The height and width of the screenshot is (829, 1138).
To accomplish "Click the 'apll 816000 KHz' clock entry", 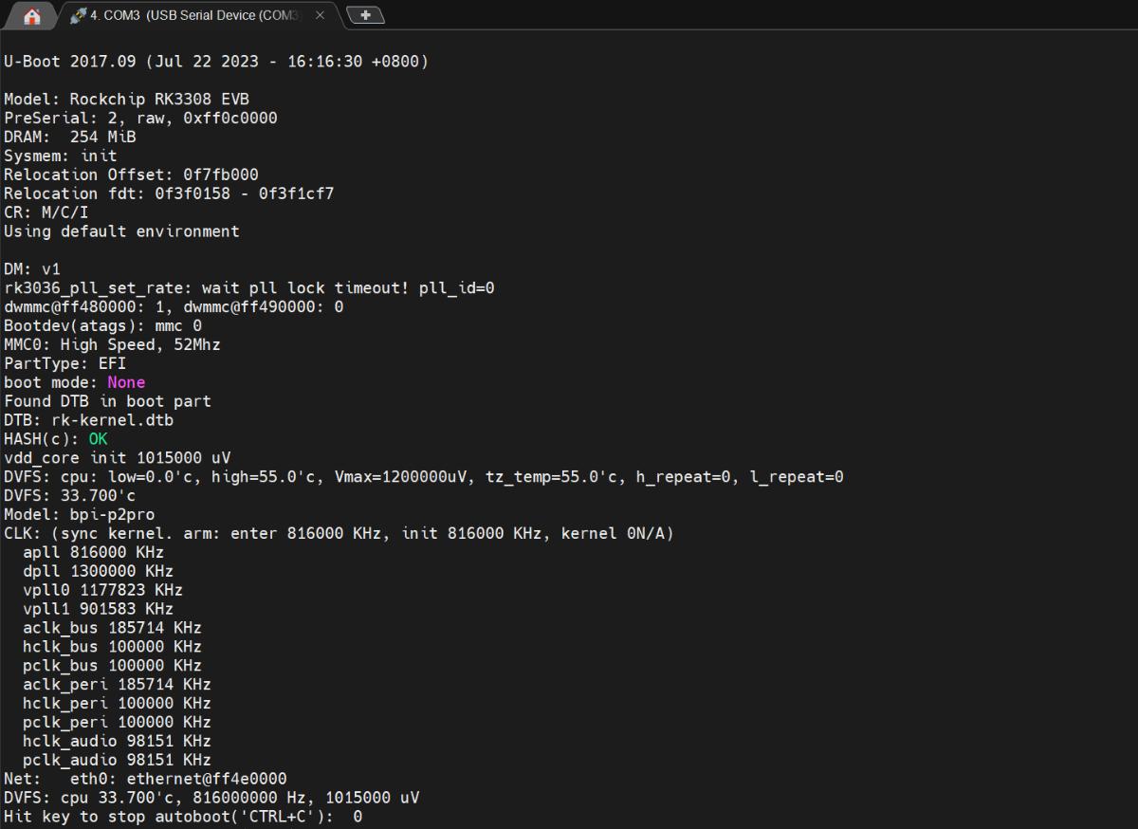I will [93, 552].
